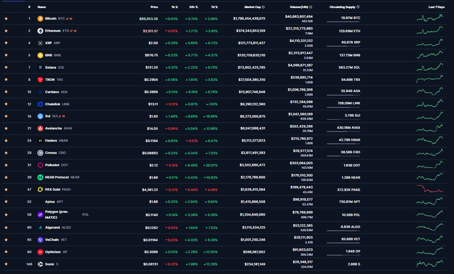The width and height of the screenshot is (454, 274).
Task: Open the Polygon (prev. MATIC) link
Action: click(57, 214)
